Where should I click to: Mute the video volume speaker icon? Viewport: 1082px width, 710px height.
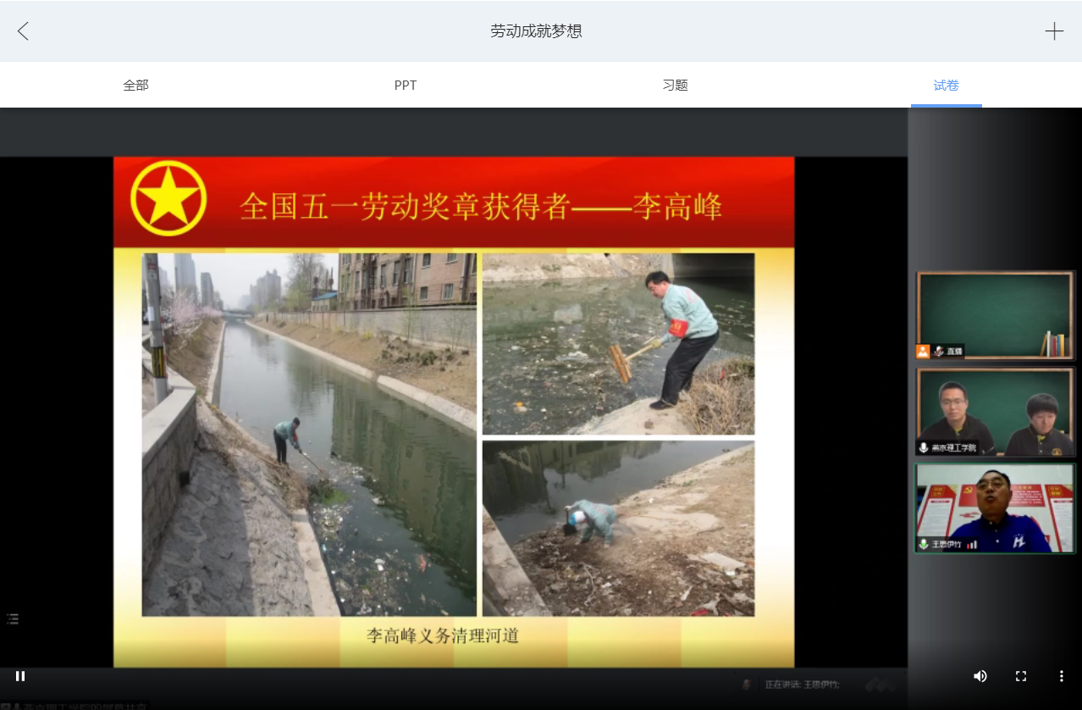(980, 675)
